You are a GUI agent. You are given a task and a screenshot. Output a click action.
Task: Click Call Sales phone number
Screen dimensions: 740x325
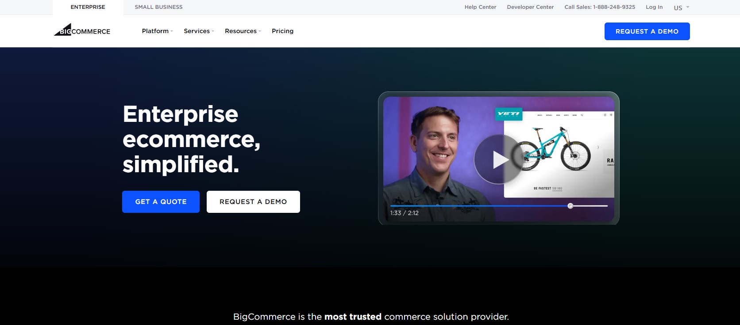[600, 7]
